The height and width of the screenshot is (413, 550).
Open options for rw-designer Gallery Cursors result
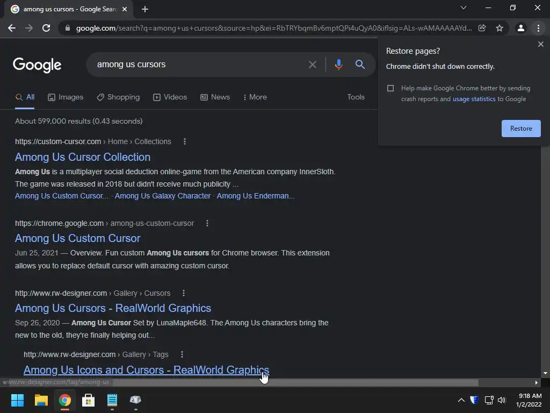coord(184,293)
